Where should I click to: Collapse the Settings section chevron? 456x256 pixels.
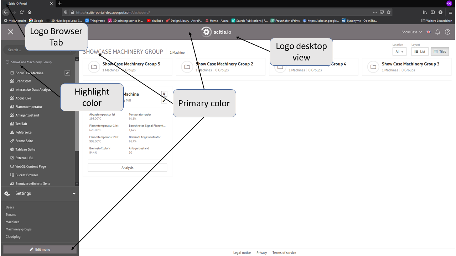click(74, 194)
